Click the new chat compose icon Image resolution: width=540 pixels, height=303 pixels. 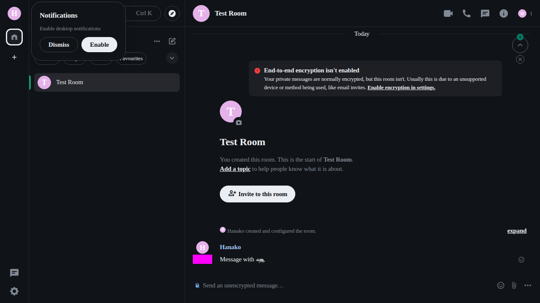pos(172,41)
